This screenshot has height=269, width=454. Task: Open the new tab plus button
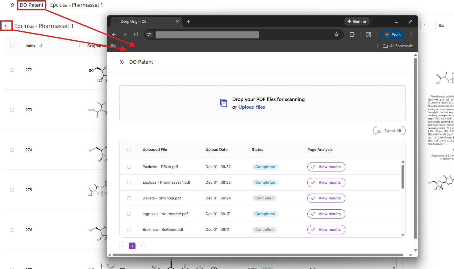click(x=189, y=21)
